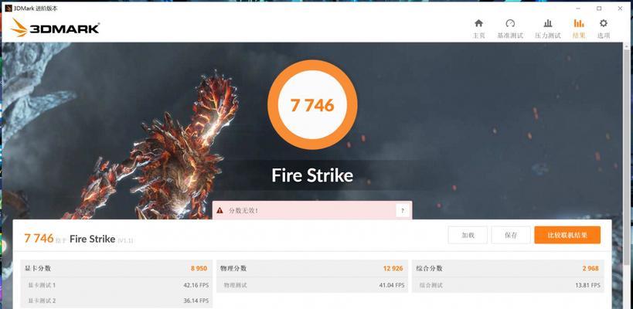The height and width of the screenshot is (309, 633).
Task: Select the Results (结果) orange chart icon
Action: (578, 23)
